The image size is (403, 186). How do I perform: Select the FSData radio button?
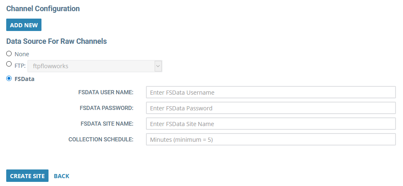(x=9, y=79)
